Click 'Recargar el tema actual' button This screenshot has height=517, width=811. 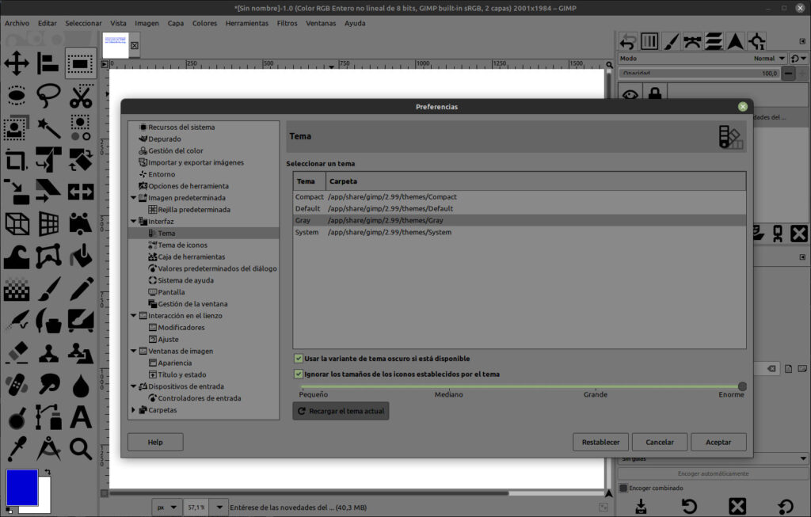[341, 411]
